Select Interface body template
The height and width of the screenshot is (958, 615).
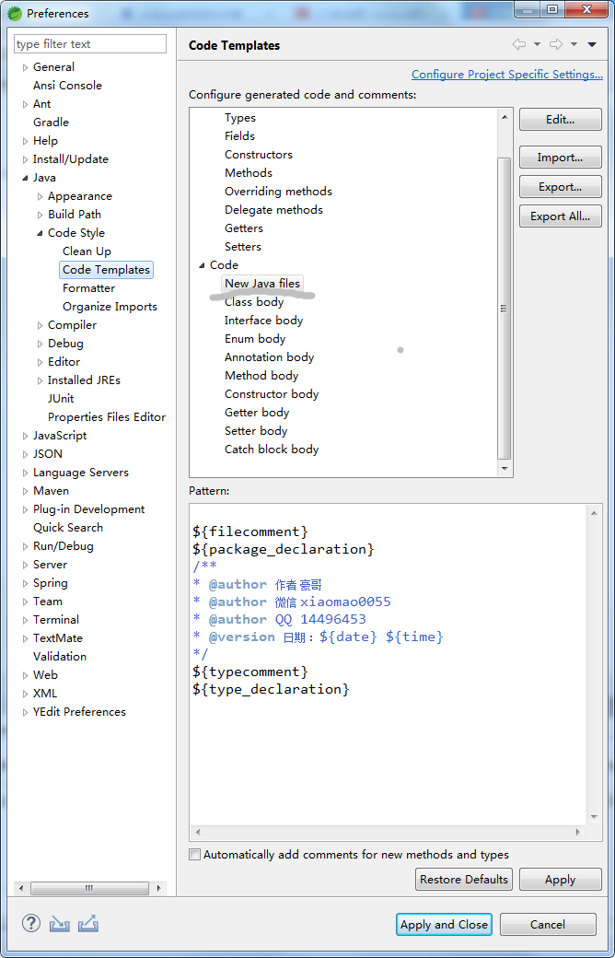[x=264, y=321]
